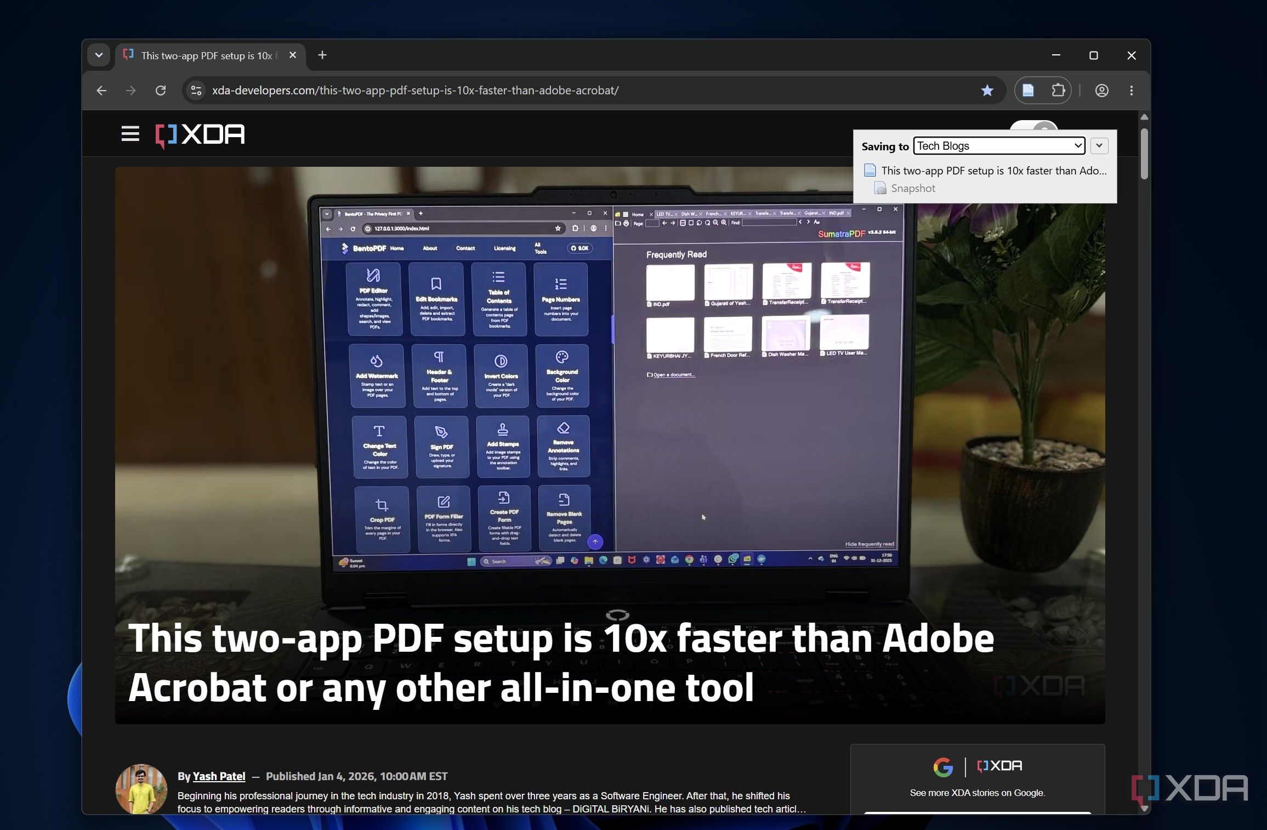
Task: Close the XDA article tab
Action: click(x=293, y=55)
